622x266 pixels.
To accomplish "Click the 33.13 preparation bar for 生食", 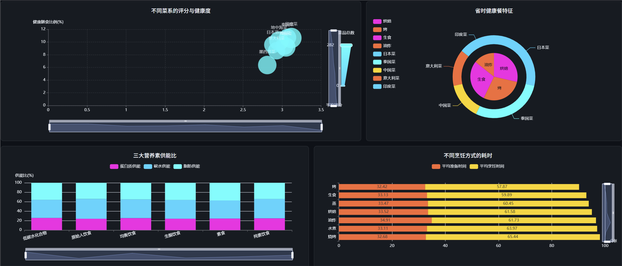I will [x=383, y=195].
